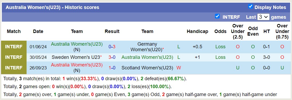The image size is (292, 100).
Task: Click the 3-0 result against Sweden
Action: [112, 57]
